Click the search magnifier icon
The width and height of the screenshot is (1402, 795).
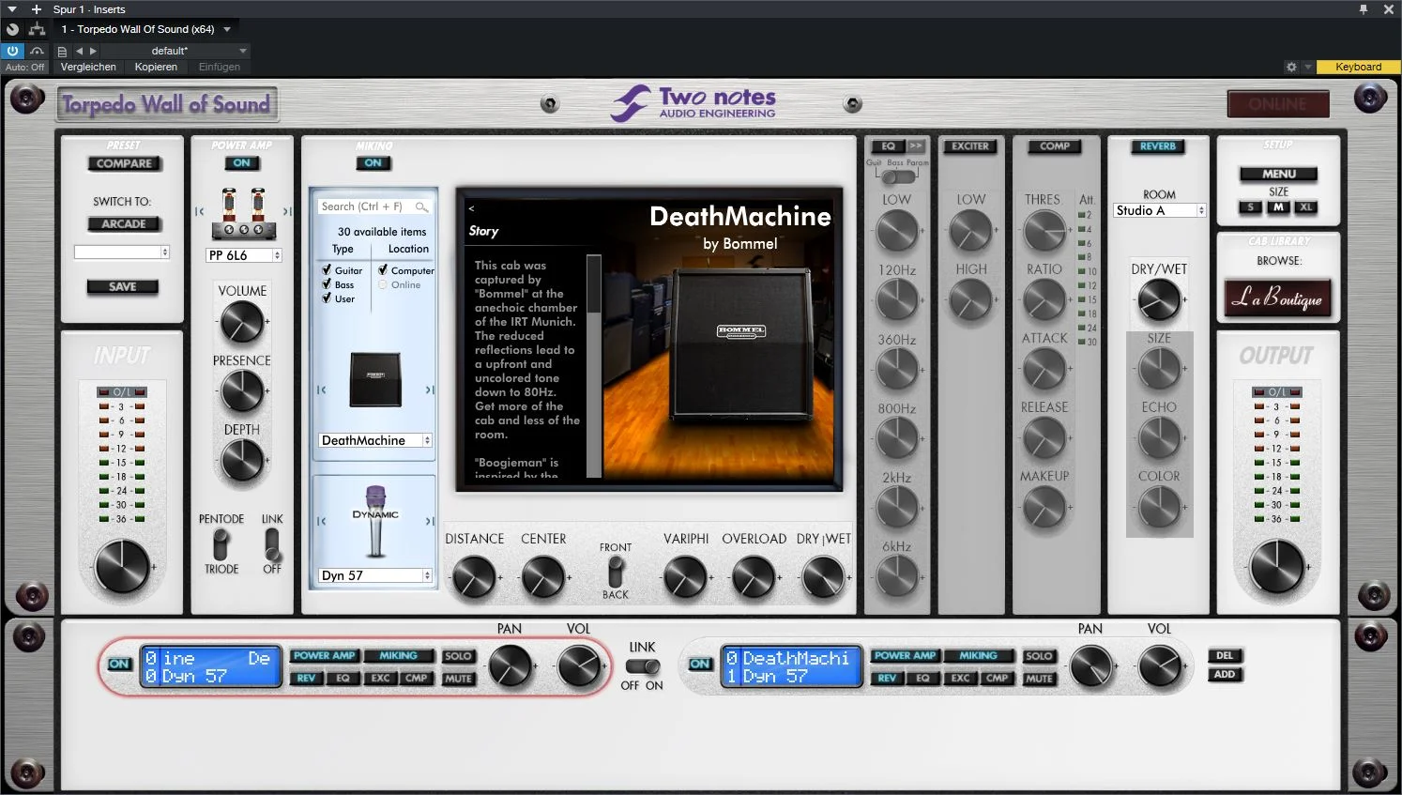421,206
